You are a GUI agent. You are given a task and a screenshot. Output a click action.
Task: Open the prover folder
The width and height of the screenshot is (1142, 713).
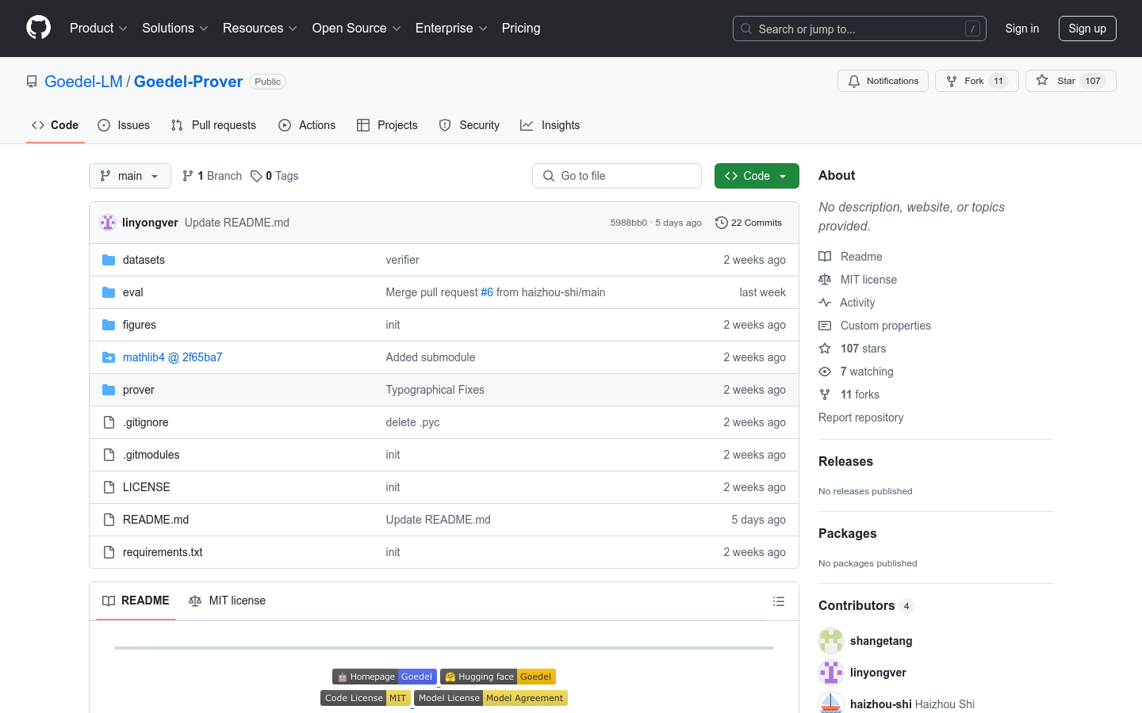coord(139,390)
